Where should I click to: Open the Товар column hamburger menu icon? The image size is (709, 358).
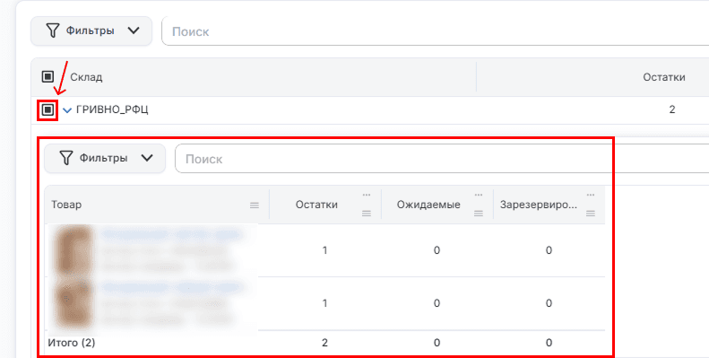255,205
